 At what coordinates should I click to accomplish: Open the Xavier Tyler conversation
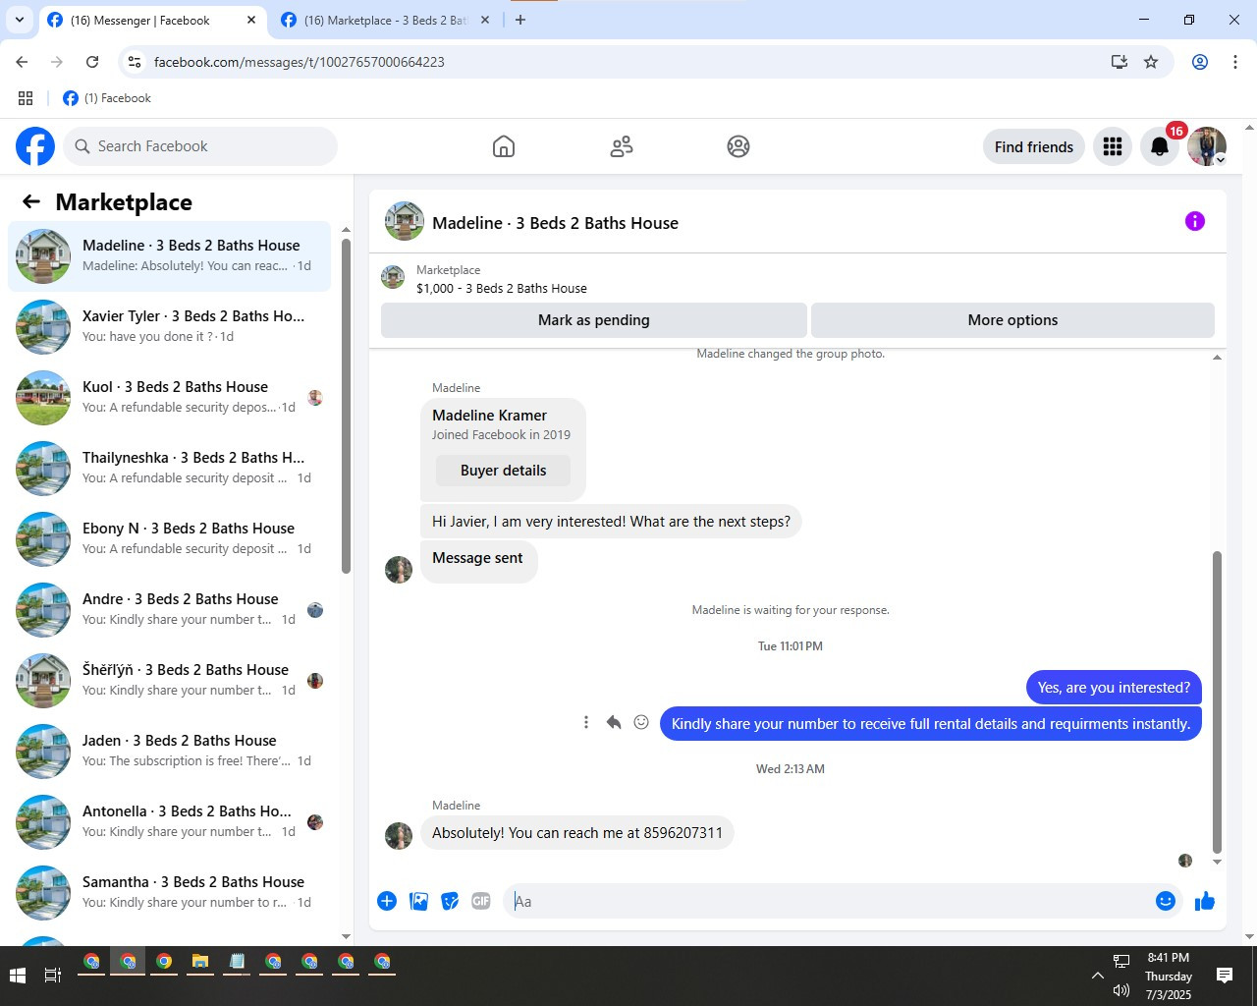pos(170,327)
